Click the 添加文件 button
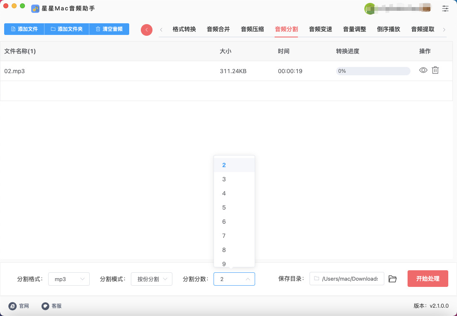Image resolution: width=457 pixels, height=316 pixels. coord(24,29)
